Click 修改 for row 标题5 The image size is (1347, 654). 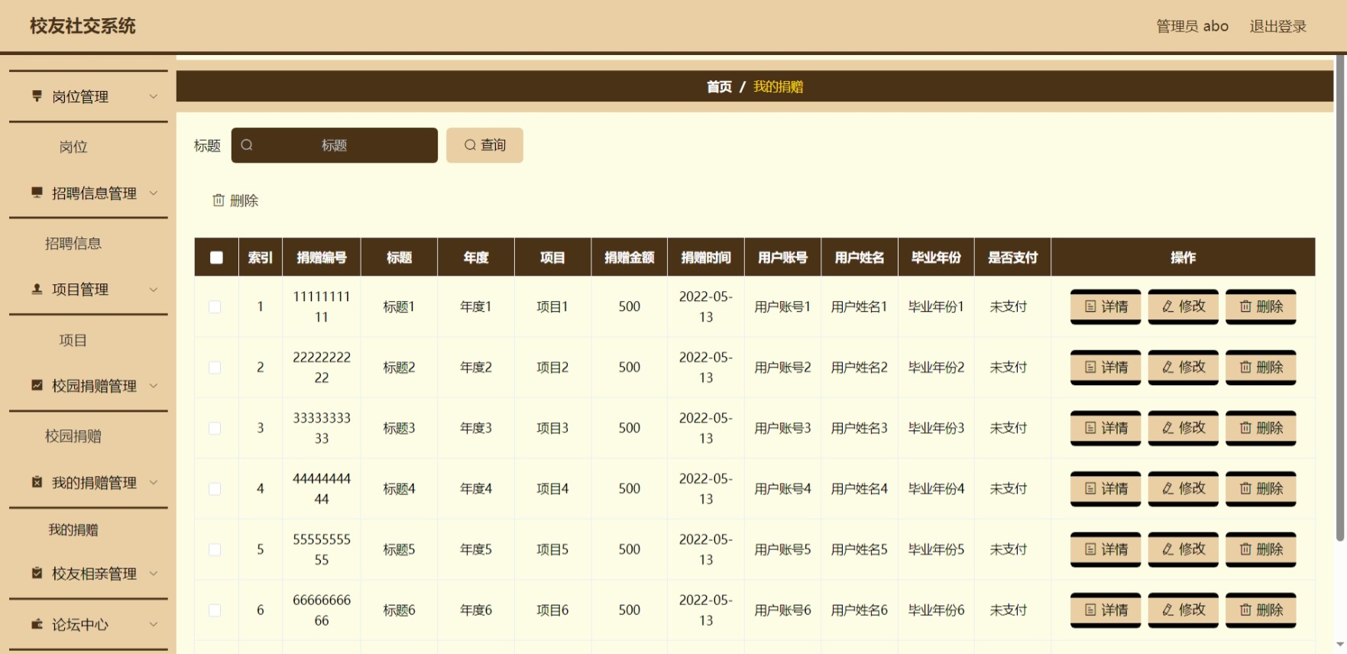(1183, 549)
